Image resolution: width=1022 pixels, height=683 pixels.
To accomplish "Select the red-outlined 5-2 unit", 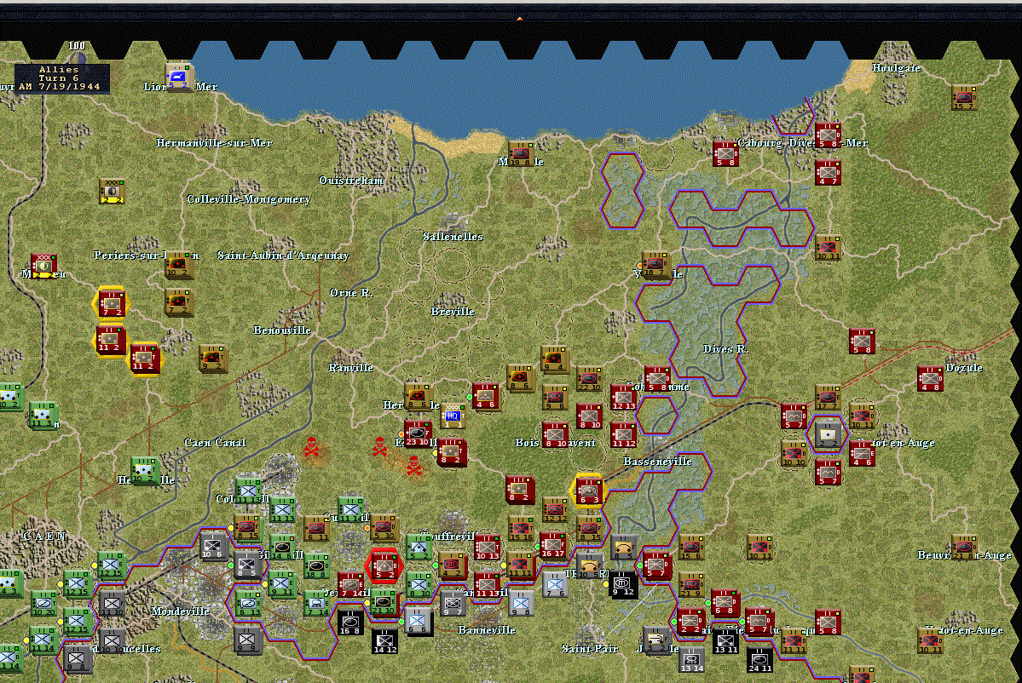I will (x=384, y=565).
